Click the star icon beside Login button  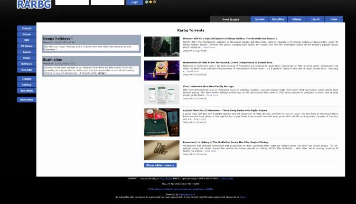pyautogui.click(x=150, y=2)
